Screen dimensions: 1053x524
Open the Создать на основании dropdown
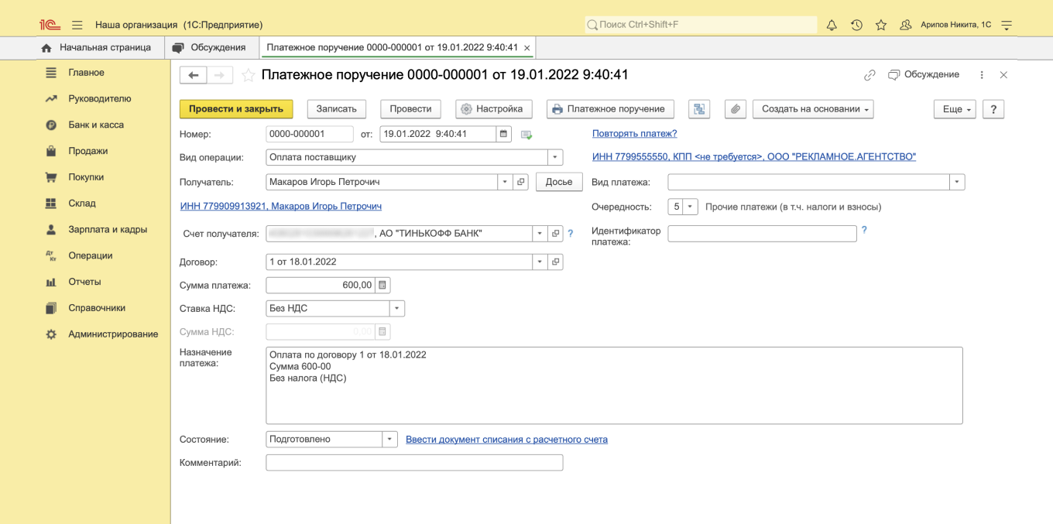[x=813, y=109]
